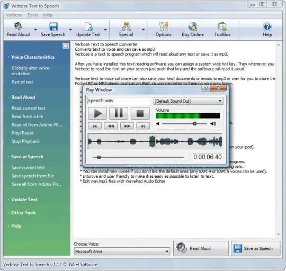
Task: Open the ToolBox toolbar icon
Action: pos(222,26)
